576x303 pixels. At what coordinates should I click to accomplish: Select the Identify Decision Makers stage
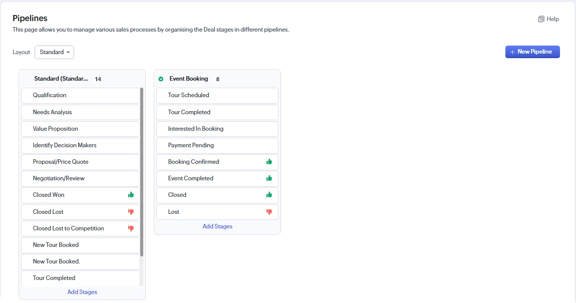(81, 145)
